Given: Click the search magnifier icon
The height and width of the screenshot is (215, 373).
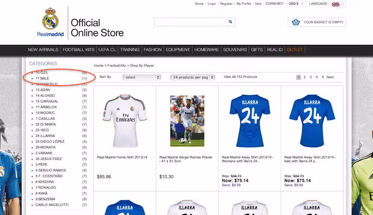Looking at the screenshot, I should tap(230, 22).
